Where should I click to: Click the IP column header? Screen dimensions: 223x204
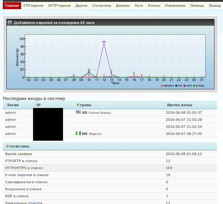tap(39, 105)
